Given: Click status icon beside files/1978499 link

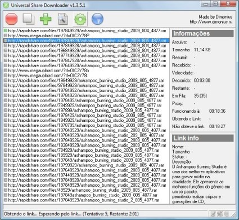Looking at the screenshot, I should pyautogui.click(x=6, y=100).
